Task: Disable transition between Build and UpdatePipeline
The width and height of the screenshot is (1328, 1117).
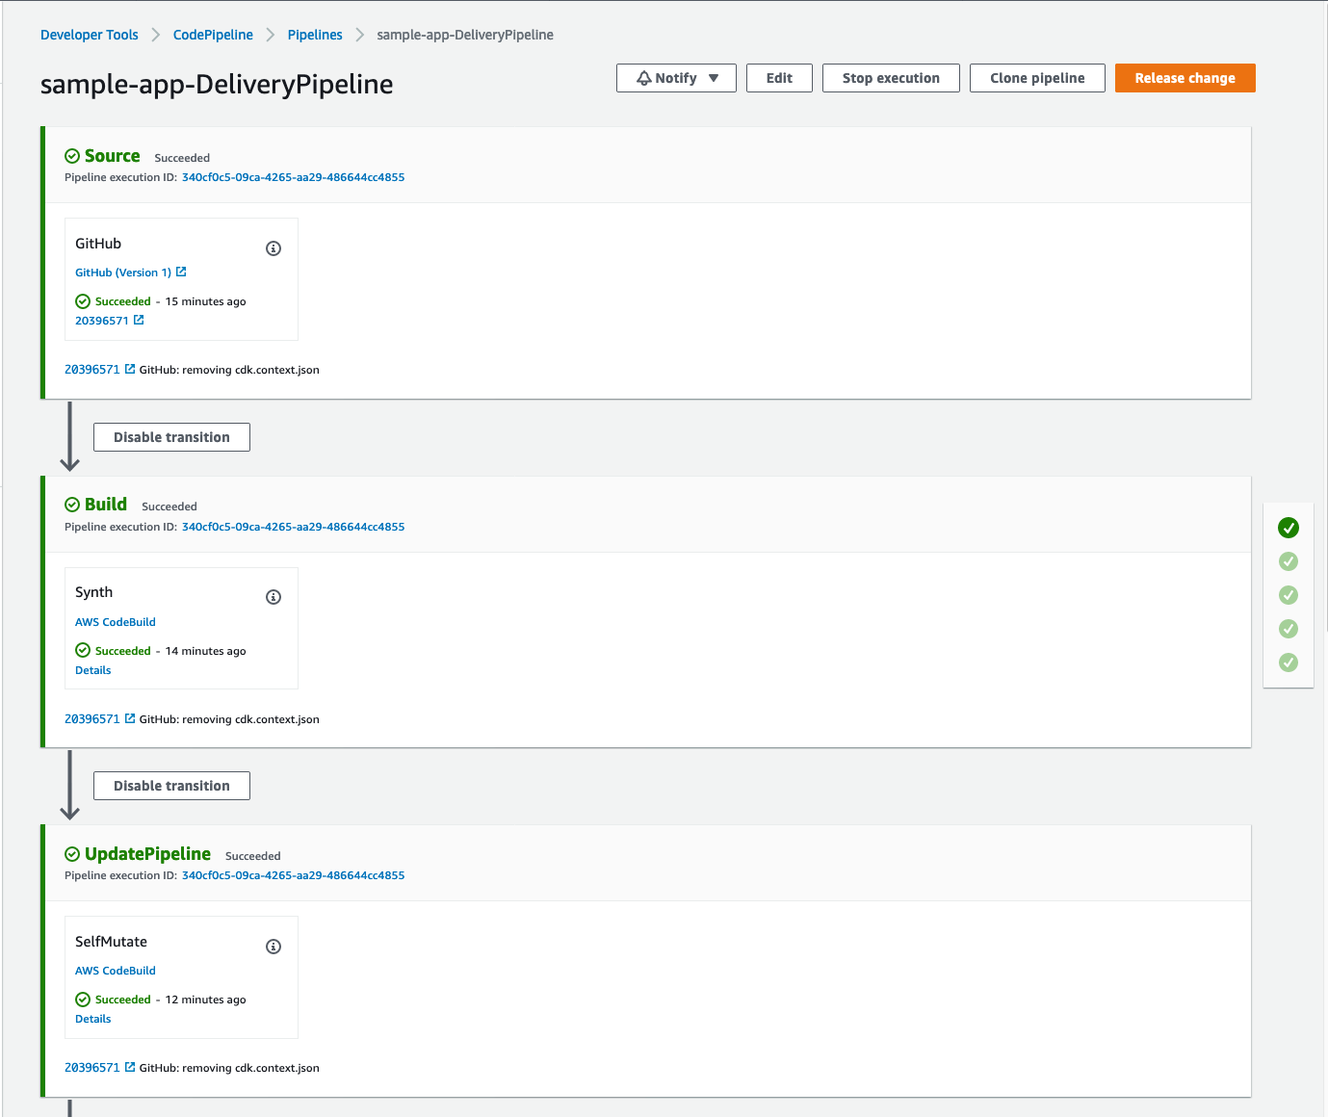Action: 171,786
